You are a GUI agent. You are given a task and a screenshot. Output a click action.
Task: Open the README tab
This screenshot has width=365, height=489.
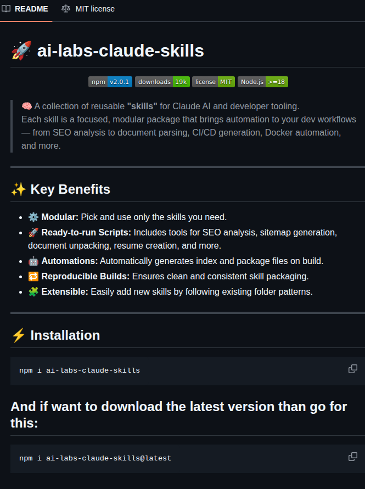coord(26,9)
